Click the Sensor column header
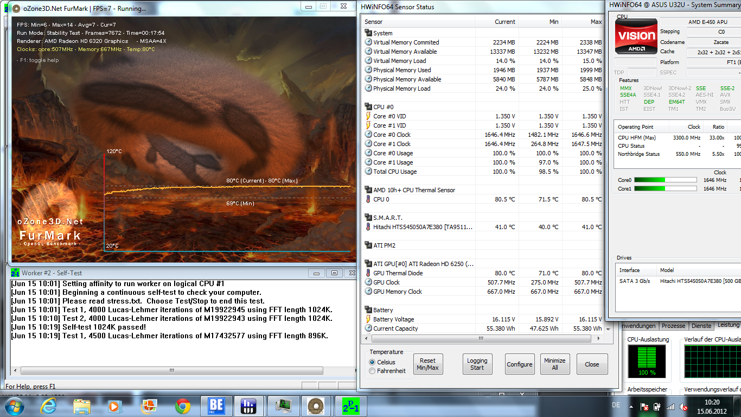The height and width of the screenshot is (417, 741). 418,22
